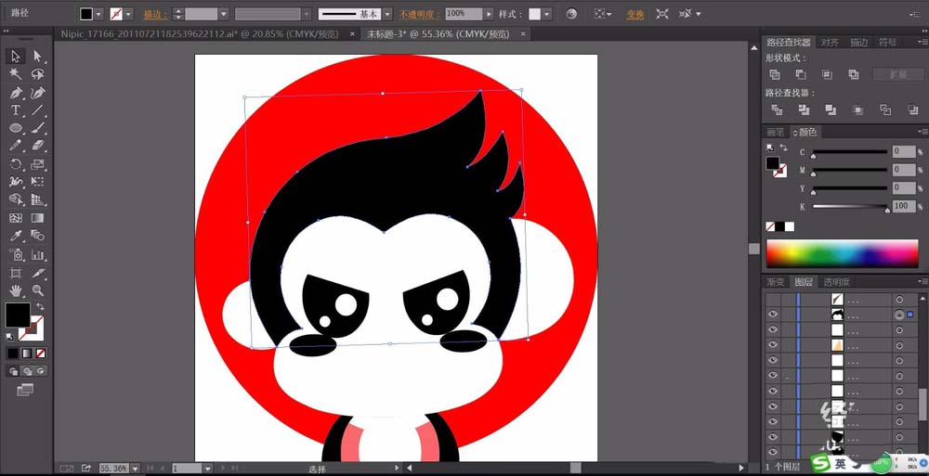Open stroke color dropdown in control bar

coord(128,14)
